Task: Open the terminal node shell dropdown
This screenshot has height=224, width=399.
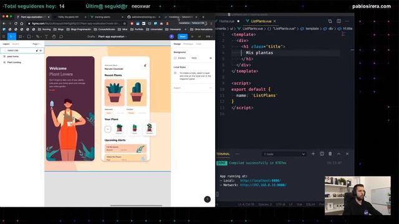Action: tap(284, 154)
